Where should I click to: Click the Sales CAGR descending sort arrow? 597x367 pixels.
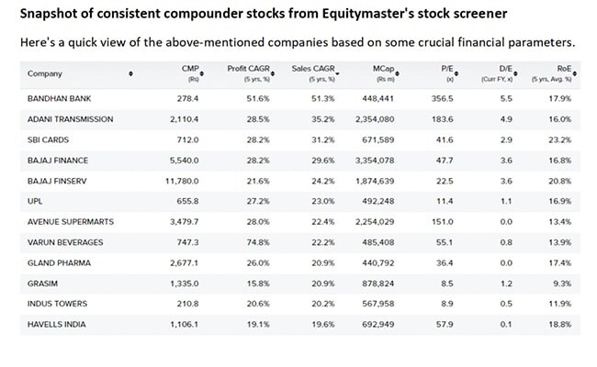pyautogui.click(x=338, y=72)
